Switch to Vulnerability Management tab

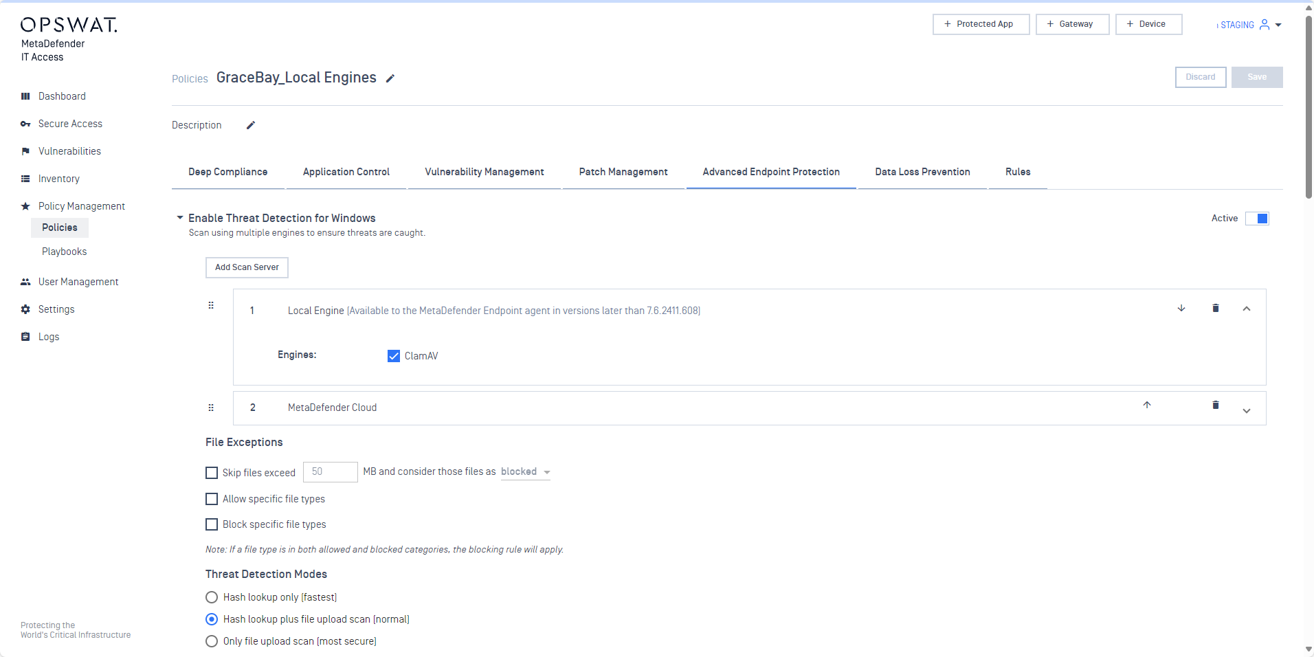(485, 172)
